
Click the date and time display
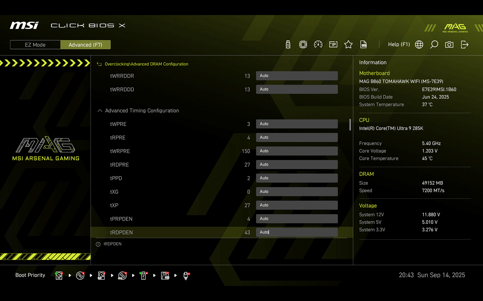(x=432, y=275)
